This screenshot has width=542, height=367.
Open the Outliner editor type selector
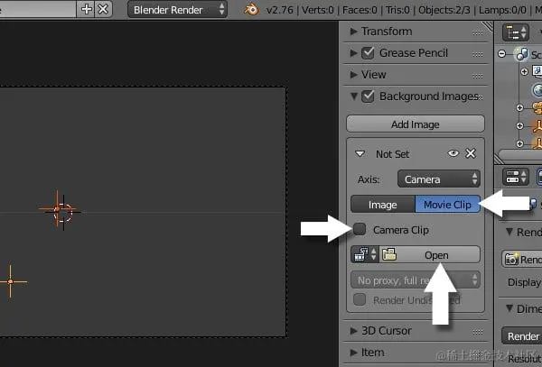516,32
